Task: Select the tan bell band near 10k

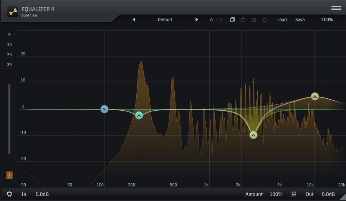Action: pos(315,96)
